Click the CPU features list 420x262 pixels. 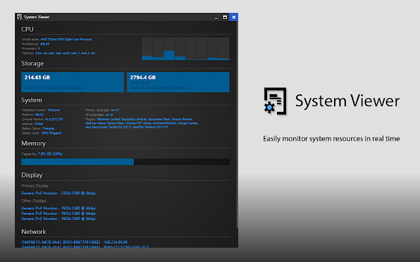click(x=65, y=53)
